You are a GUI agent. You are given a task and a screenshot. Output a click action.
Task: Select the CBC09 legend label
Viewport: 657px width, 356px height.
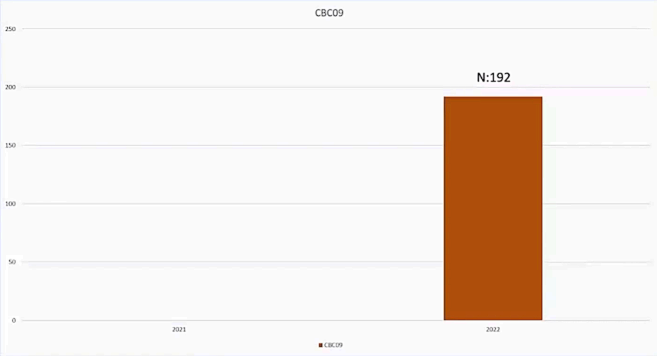pyautogui.click(x=333, y=345)
